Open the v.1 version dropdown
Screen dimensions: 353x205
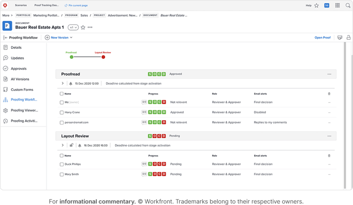[73, 27]
